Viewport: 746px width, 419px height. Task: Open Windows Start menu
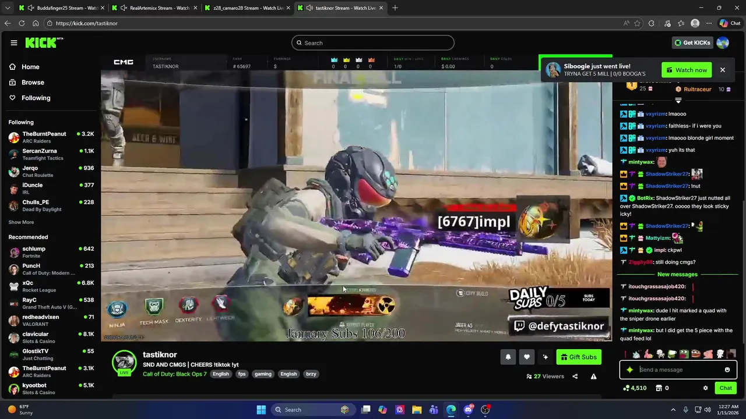261,410
